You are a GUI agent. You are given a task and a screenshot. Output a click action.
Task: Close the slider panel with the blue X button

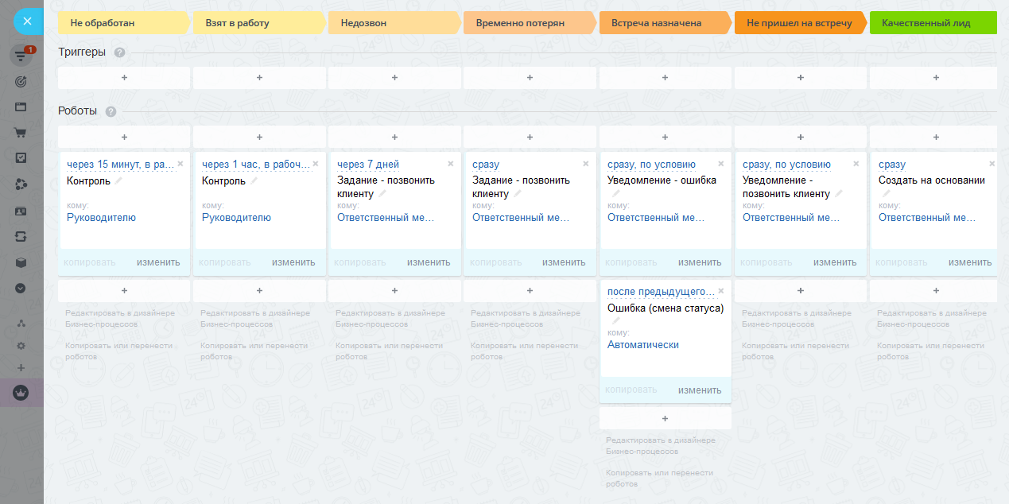[27, 21]
